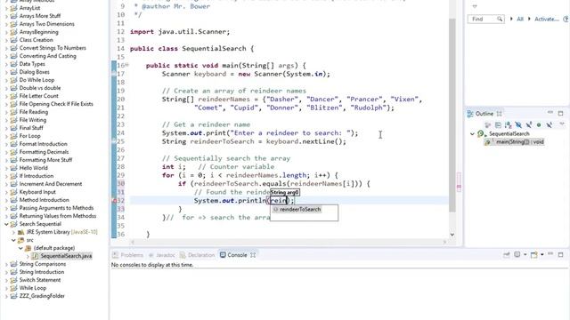Maximize the Console view
Image resolution: width=570 pixels, height=320 pixels.
pos(560,255)
